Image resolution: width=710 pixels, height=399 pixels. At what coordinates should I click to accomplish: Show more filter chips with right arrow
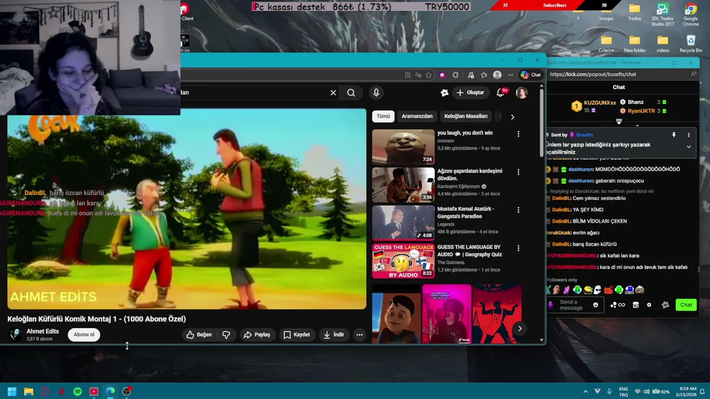512,117
